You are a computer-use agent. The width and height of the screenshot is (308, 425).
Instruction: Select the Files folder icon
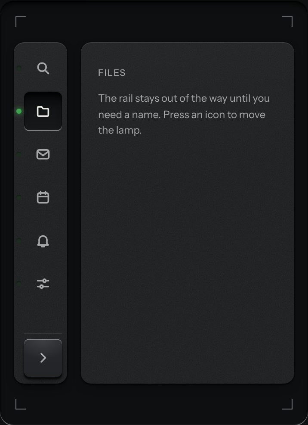pos(43,111)
